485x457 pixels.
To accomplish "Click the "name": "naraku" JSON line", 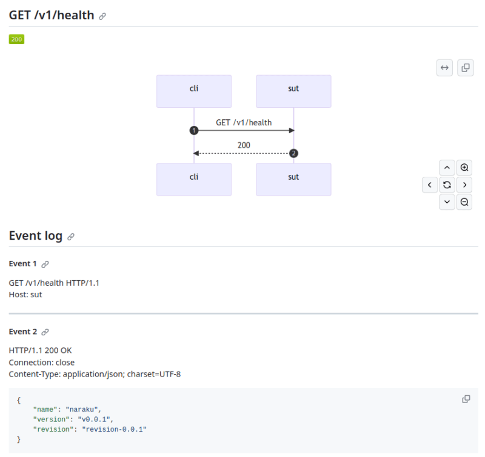I will coord(67,409).
